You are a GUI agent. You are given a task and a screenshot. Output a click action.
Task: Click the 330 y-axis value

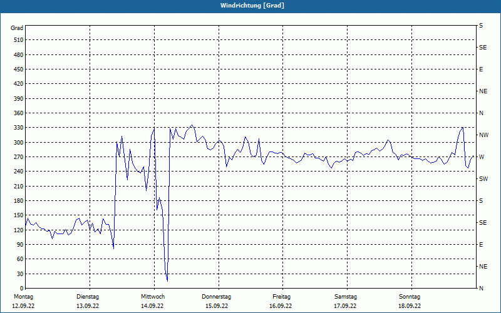click(19, 128)
